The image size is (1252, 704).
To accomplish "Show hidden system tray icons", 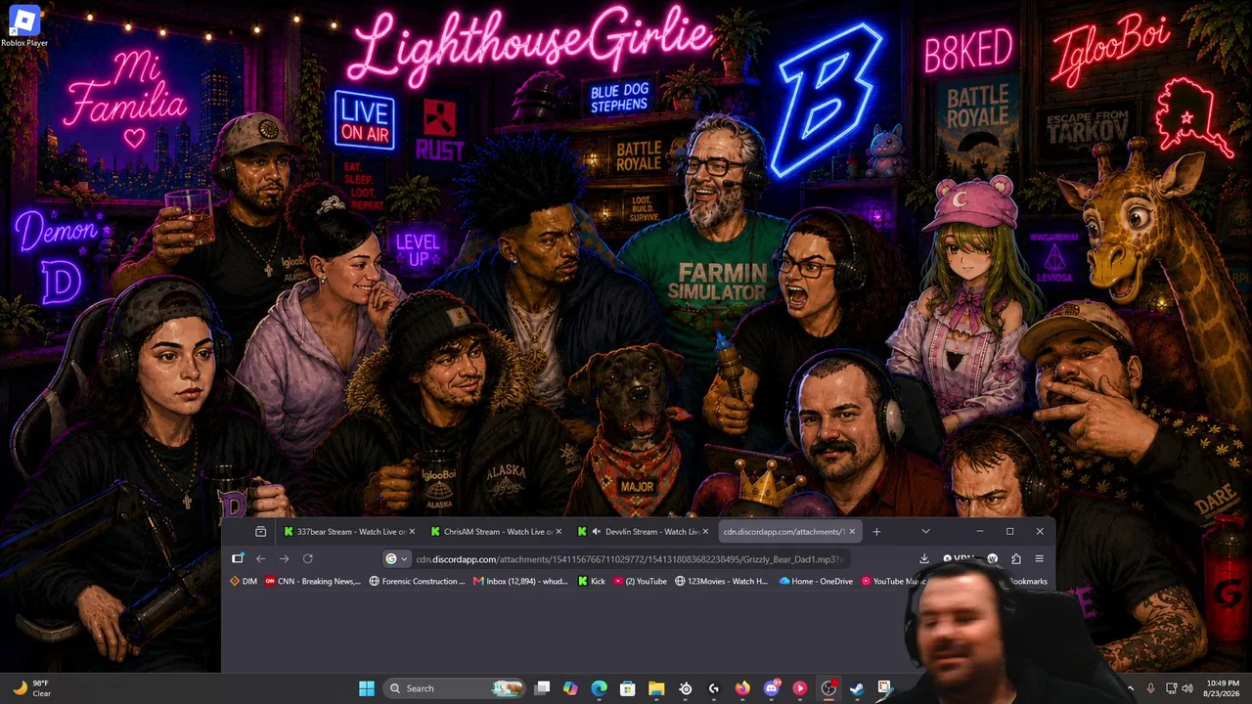I will click(1130, 688).
